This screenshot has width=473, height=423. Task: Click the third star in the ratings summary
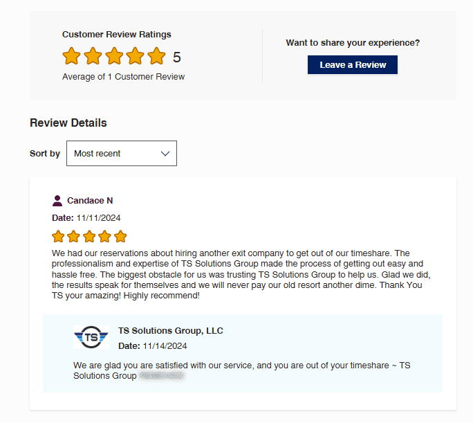click(x=114, y=57)
